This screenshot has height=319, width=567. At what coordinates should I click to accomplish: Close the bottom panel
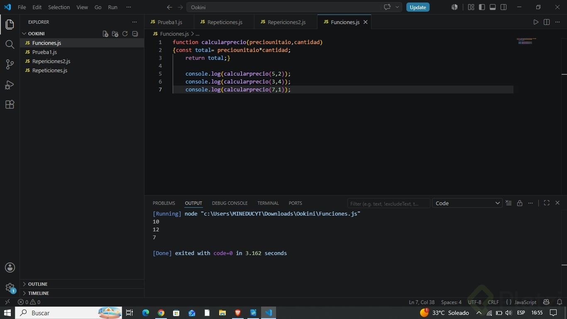[x=557, y=203]
